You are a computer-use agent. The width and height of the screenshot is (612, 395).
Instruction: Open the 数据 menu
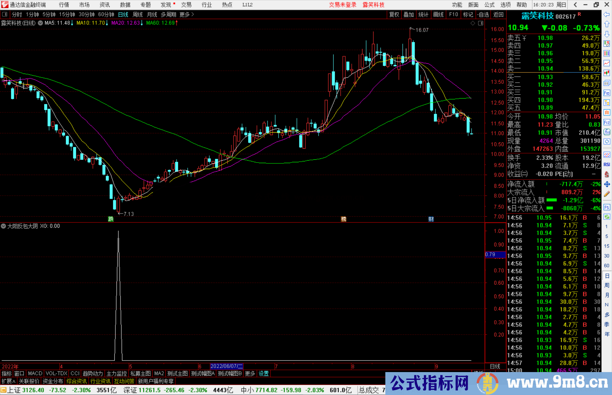(125, 5)
